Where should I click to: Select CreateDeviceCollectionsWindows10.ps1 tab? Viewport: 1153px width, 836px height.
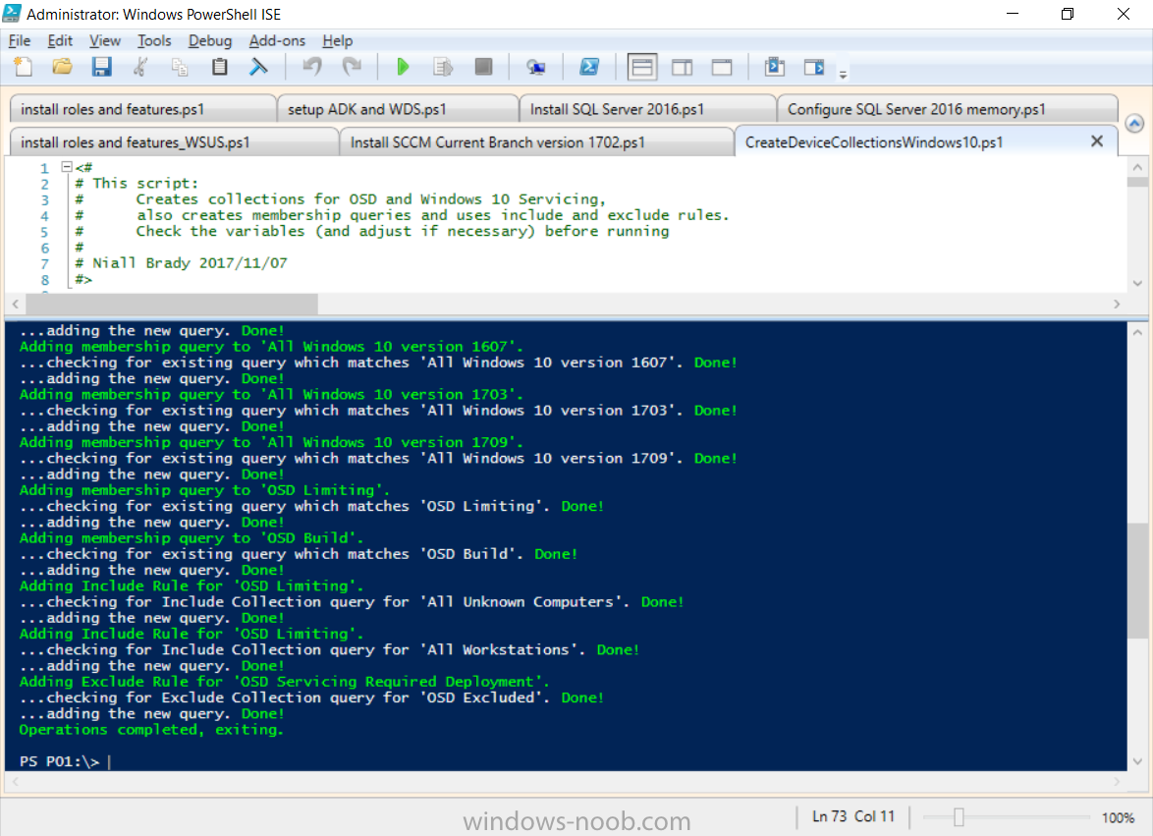point(873,141)
